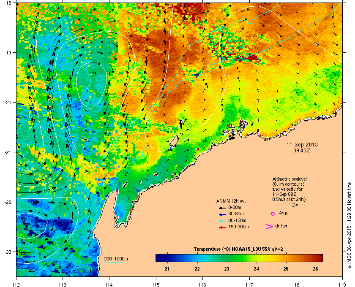This screenshot has height=287, width=355.
Task: Click the blue 30-80m legend arrow
Action: coord(223,214)
